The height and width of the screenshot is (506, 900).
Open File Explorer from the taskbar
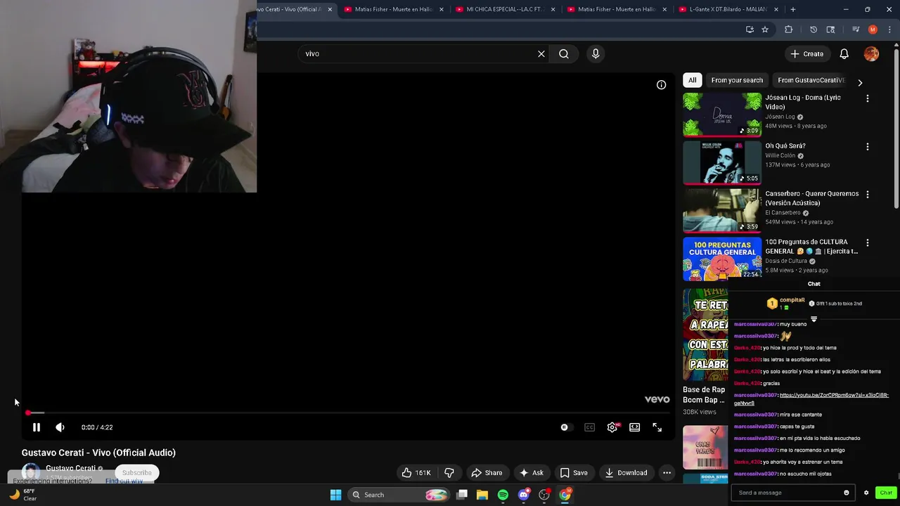click(482, 495)
